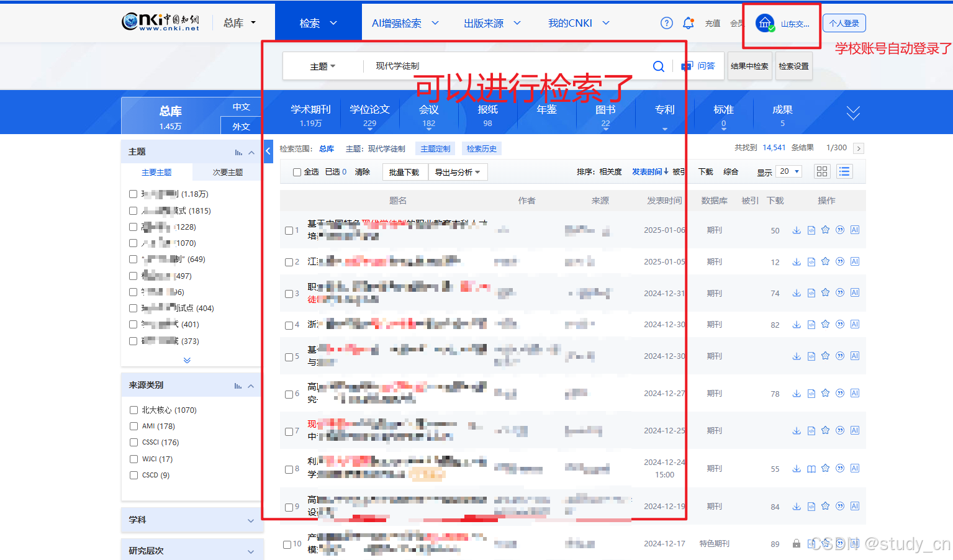Show chart icon in 主题 panel header
Image resolution: width=953 pixels, height=560 pixels.
tap(238, 152)
